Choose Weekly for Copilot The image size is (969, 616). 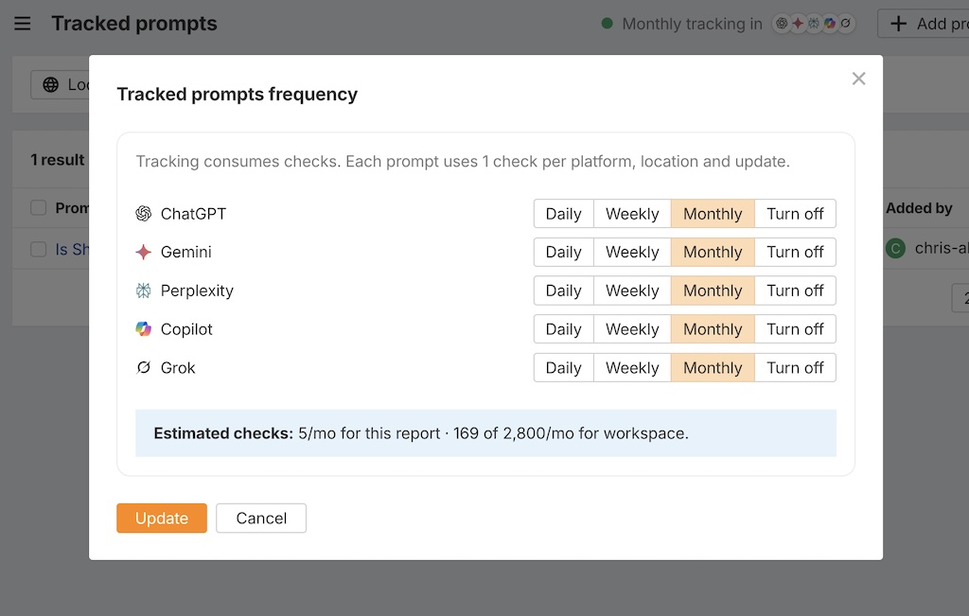click(632, 329)
